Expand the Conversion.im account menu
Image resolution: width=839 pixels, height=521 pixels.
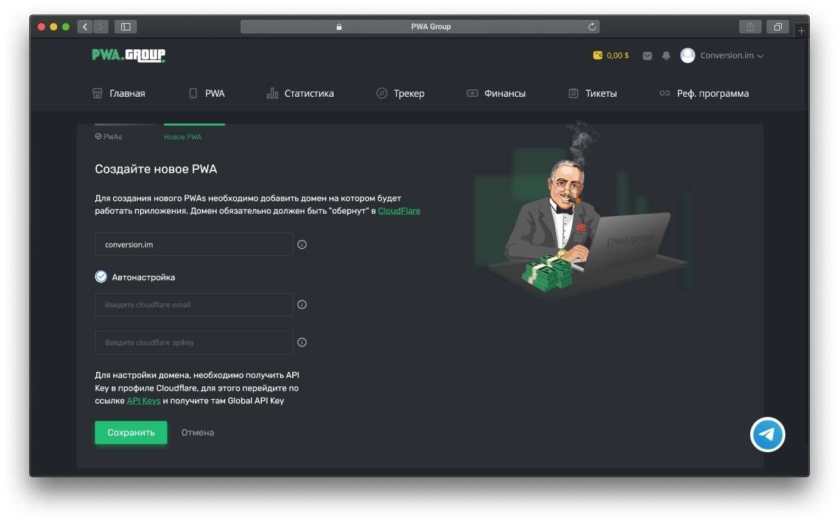click(722, 55)
